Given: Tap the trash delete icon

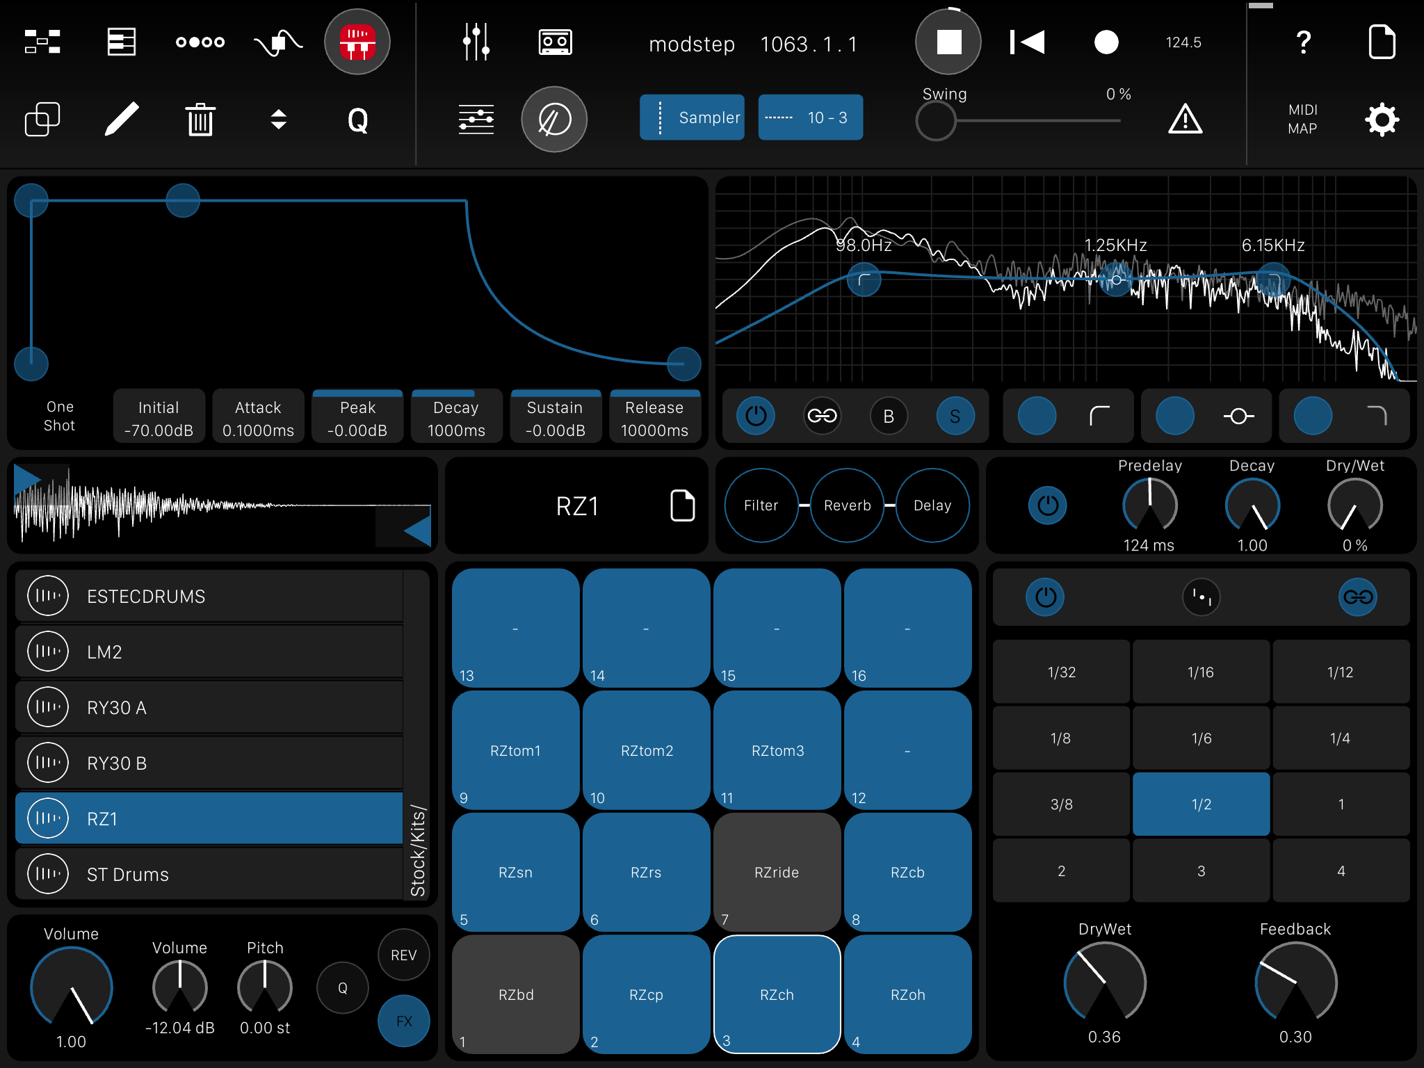Looking at the screenshot, I should [x=200, y=120].
